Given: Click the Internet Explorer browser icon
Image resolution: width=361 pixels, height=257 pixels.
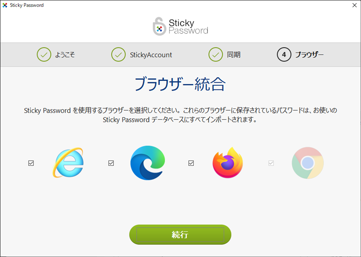Looking at the screenshot, I should pyautogui.click(x=68, y=163).
